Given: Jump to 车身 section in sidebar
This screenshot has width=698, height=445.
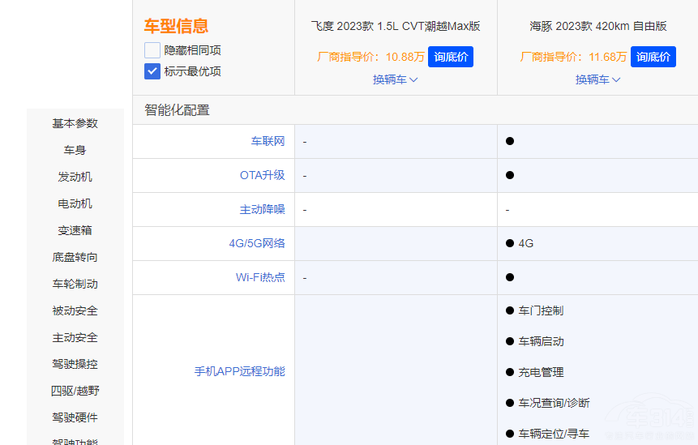Looking at the screenshot, I should point(75,150).
